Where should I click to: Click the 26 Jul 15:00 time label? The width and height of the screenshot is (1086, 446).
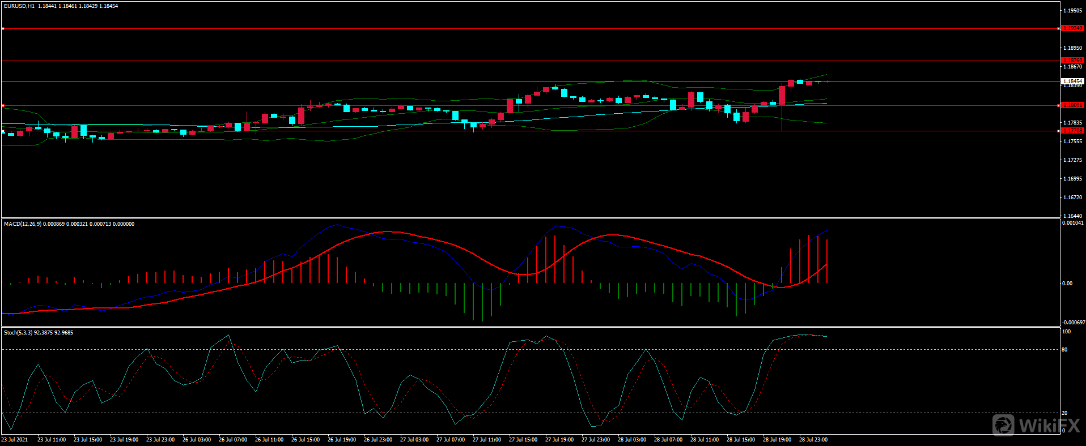coord(305,440)
